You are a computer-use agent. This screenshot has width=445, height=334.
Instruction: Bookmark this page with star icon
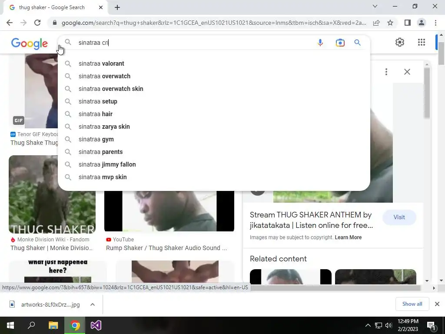coord(390,23)
